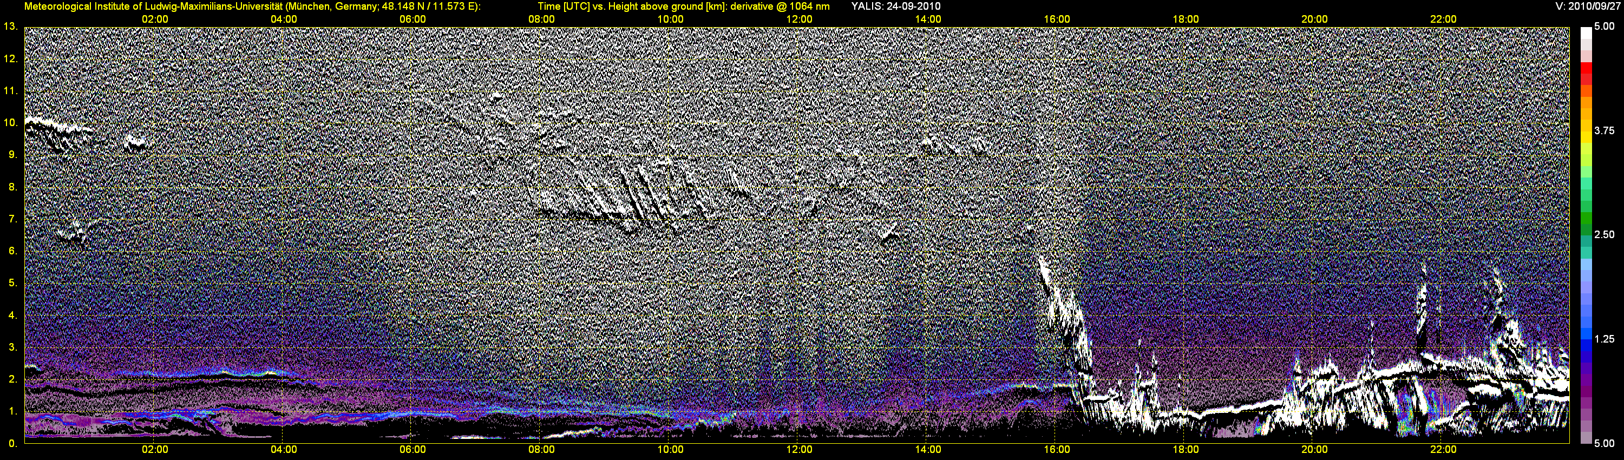
Task: Click the 0. km height axis label
Action: [x=12, y=444]
